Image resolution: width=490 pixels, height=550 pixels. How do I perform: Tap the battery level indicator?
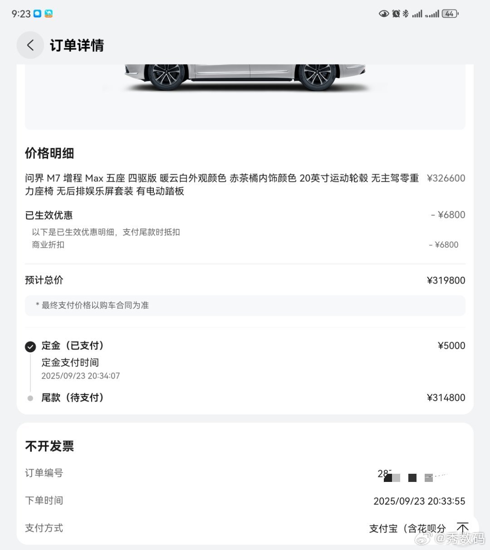(450, 14)
